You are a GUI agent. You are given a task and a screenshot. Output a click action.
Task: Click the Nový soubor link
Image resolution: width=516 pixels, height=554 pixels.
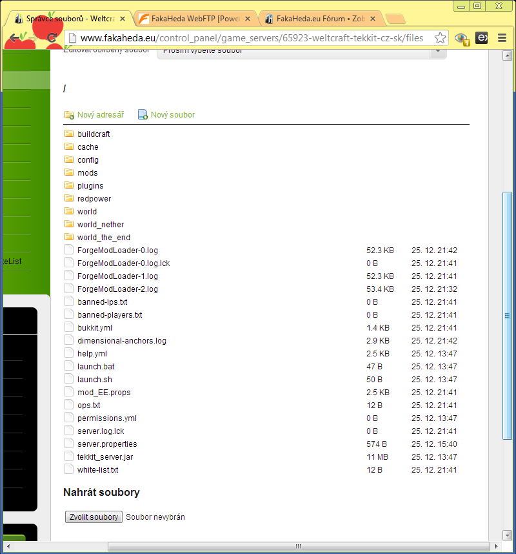pyautogui.click(x=173, y=115)
